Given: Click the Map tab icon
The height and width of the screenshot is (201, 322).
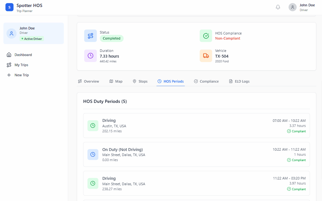Looking at the screenshot, I should pos(111,81).
